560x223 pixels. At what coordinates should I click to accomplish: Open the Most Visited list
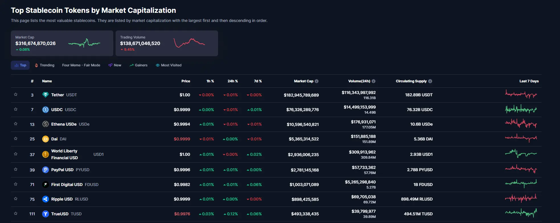click(169, 65)
